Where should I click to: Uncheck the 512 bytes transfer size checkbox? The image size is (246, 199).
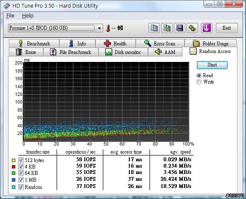tap(21, 160)
